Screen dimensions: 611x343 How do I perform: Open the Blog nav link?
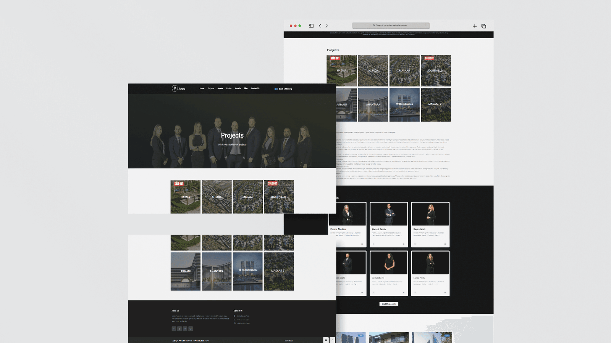[246, 88]
